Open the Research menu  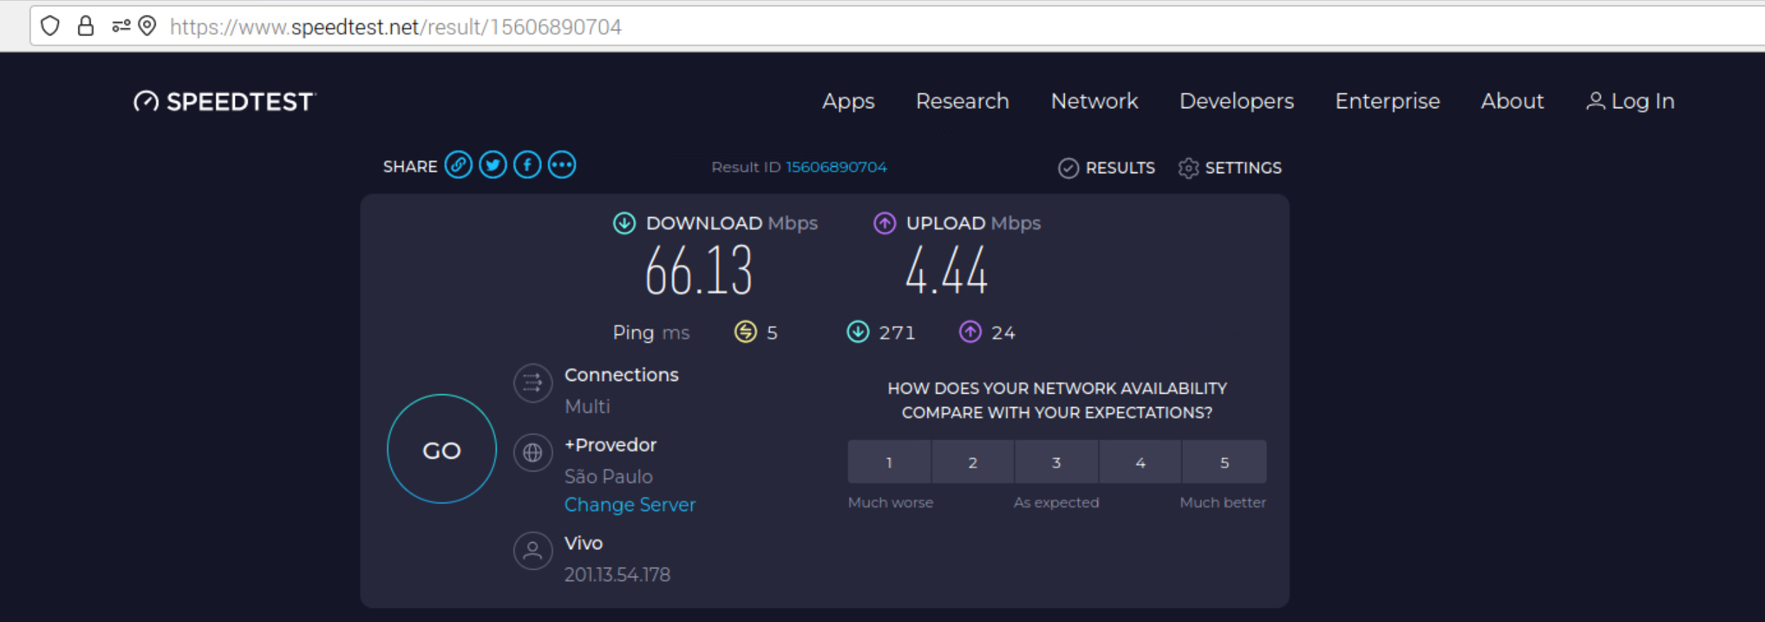click(x=963, y=101)
